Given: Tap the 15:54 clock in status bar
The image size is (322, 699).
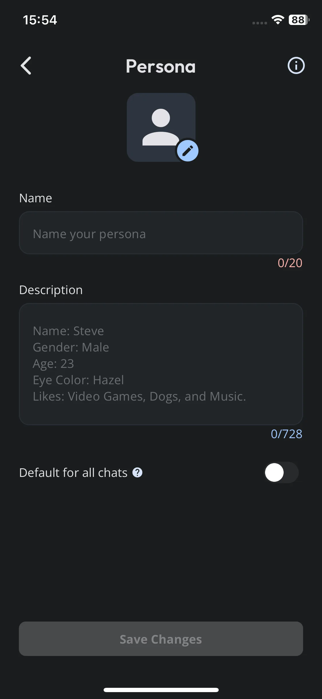Looking at the screenshot, I should pos(40,20).
